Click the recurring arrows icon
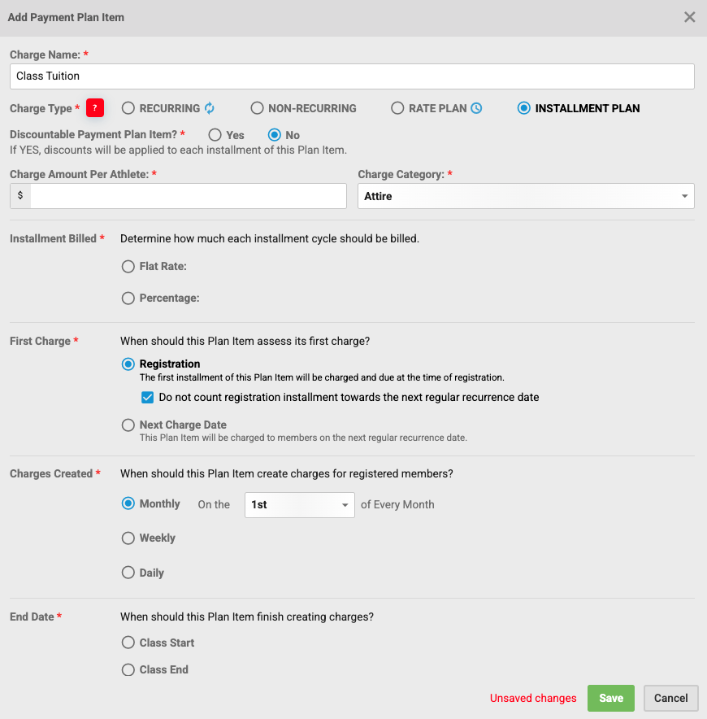 coord(210,108)
